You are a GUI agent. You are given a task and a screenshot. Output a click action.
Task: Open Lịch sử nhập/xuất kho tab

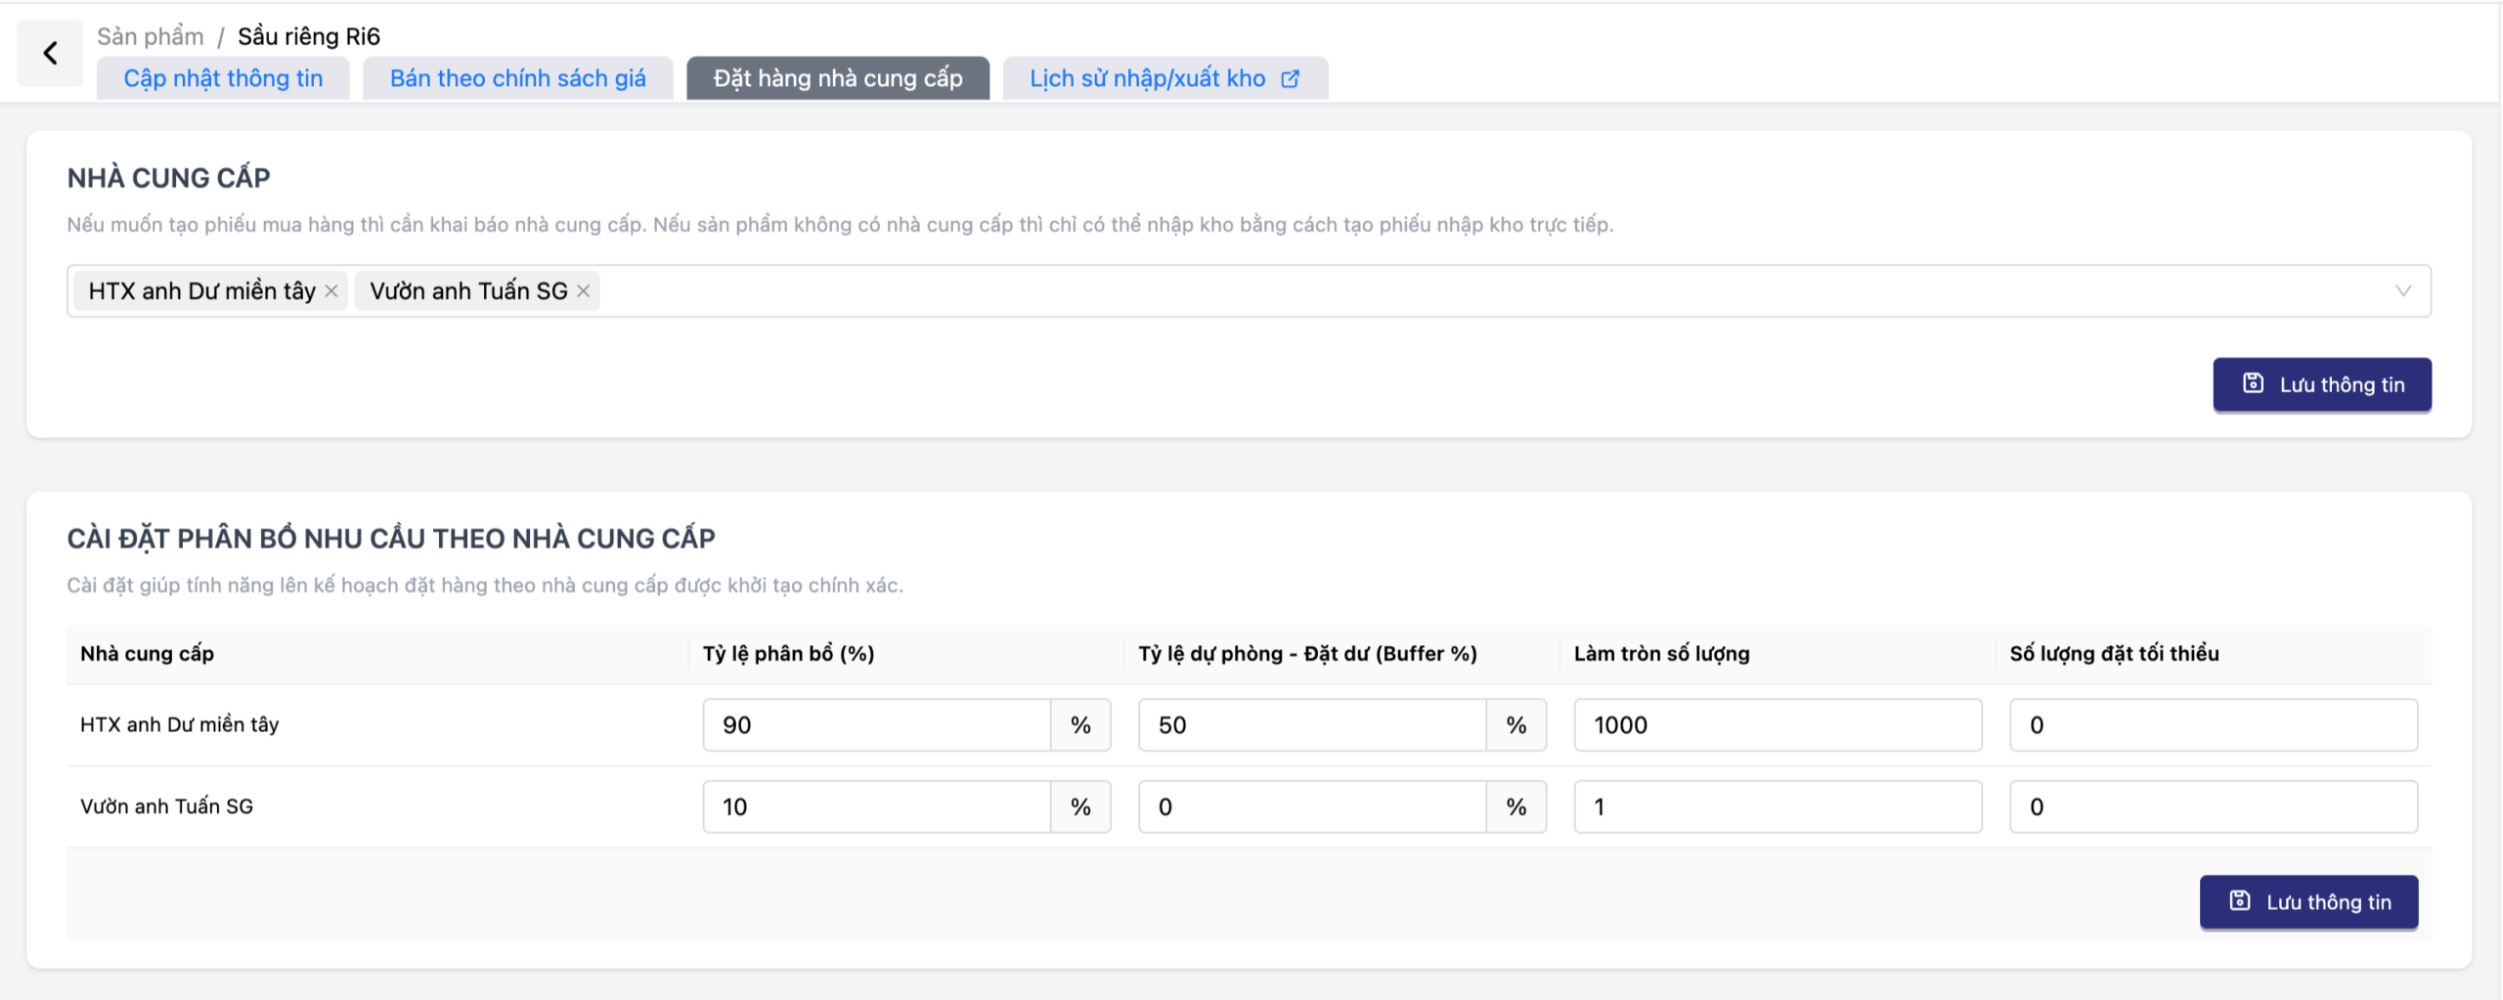(x=1147, y=78)
